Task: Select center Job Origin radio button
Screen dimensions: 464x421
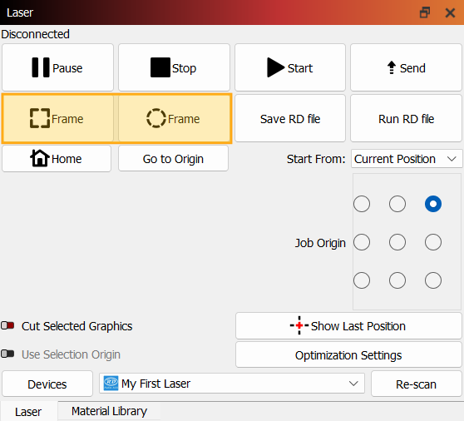Action: pos(397,242)
